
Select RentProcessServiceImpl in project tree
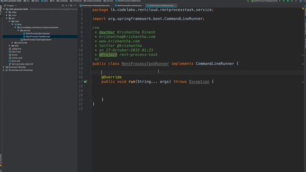pyautogui.click(x=38, y=33)
